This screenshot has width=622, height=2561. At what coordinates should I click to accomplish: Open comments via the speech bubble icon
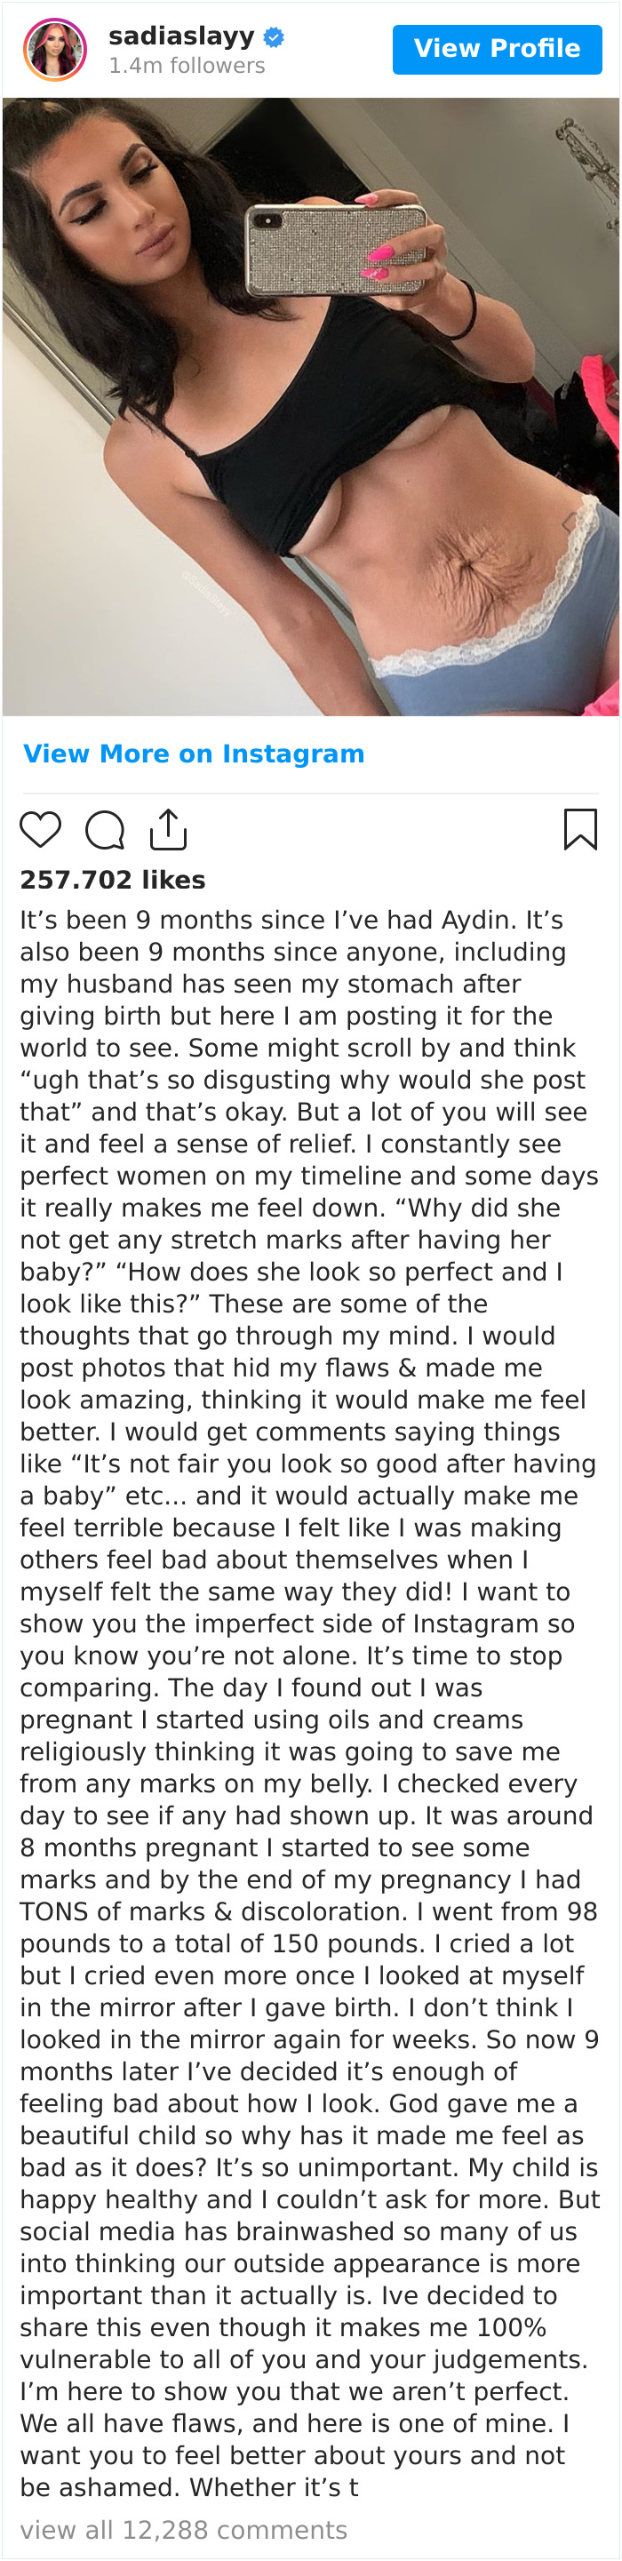[104, 829]
